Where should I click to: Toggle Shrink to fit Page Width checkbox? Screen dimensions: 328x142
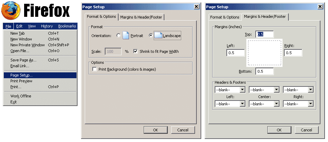135,51
